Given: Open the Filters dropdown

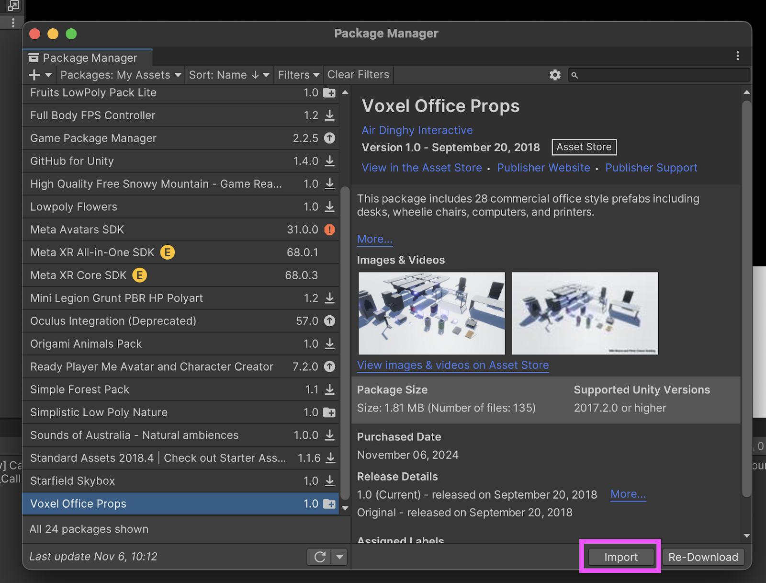Looking at the screenshot, I should point(298,75).
